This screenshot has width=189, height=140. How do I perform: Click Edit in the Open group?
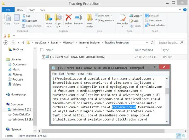click(134, 21)
